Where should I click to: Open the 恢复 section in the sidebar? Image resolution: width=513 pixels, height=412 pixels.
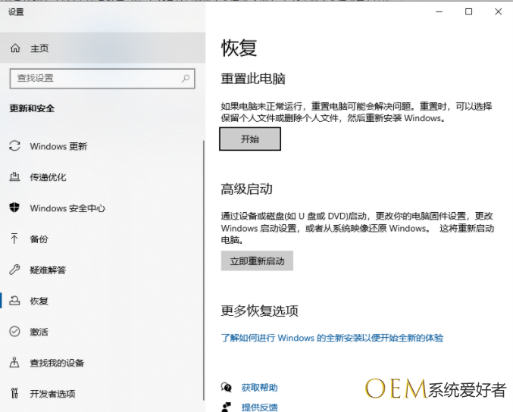(x=39, y=301)
